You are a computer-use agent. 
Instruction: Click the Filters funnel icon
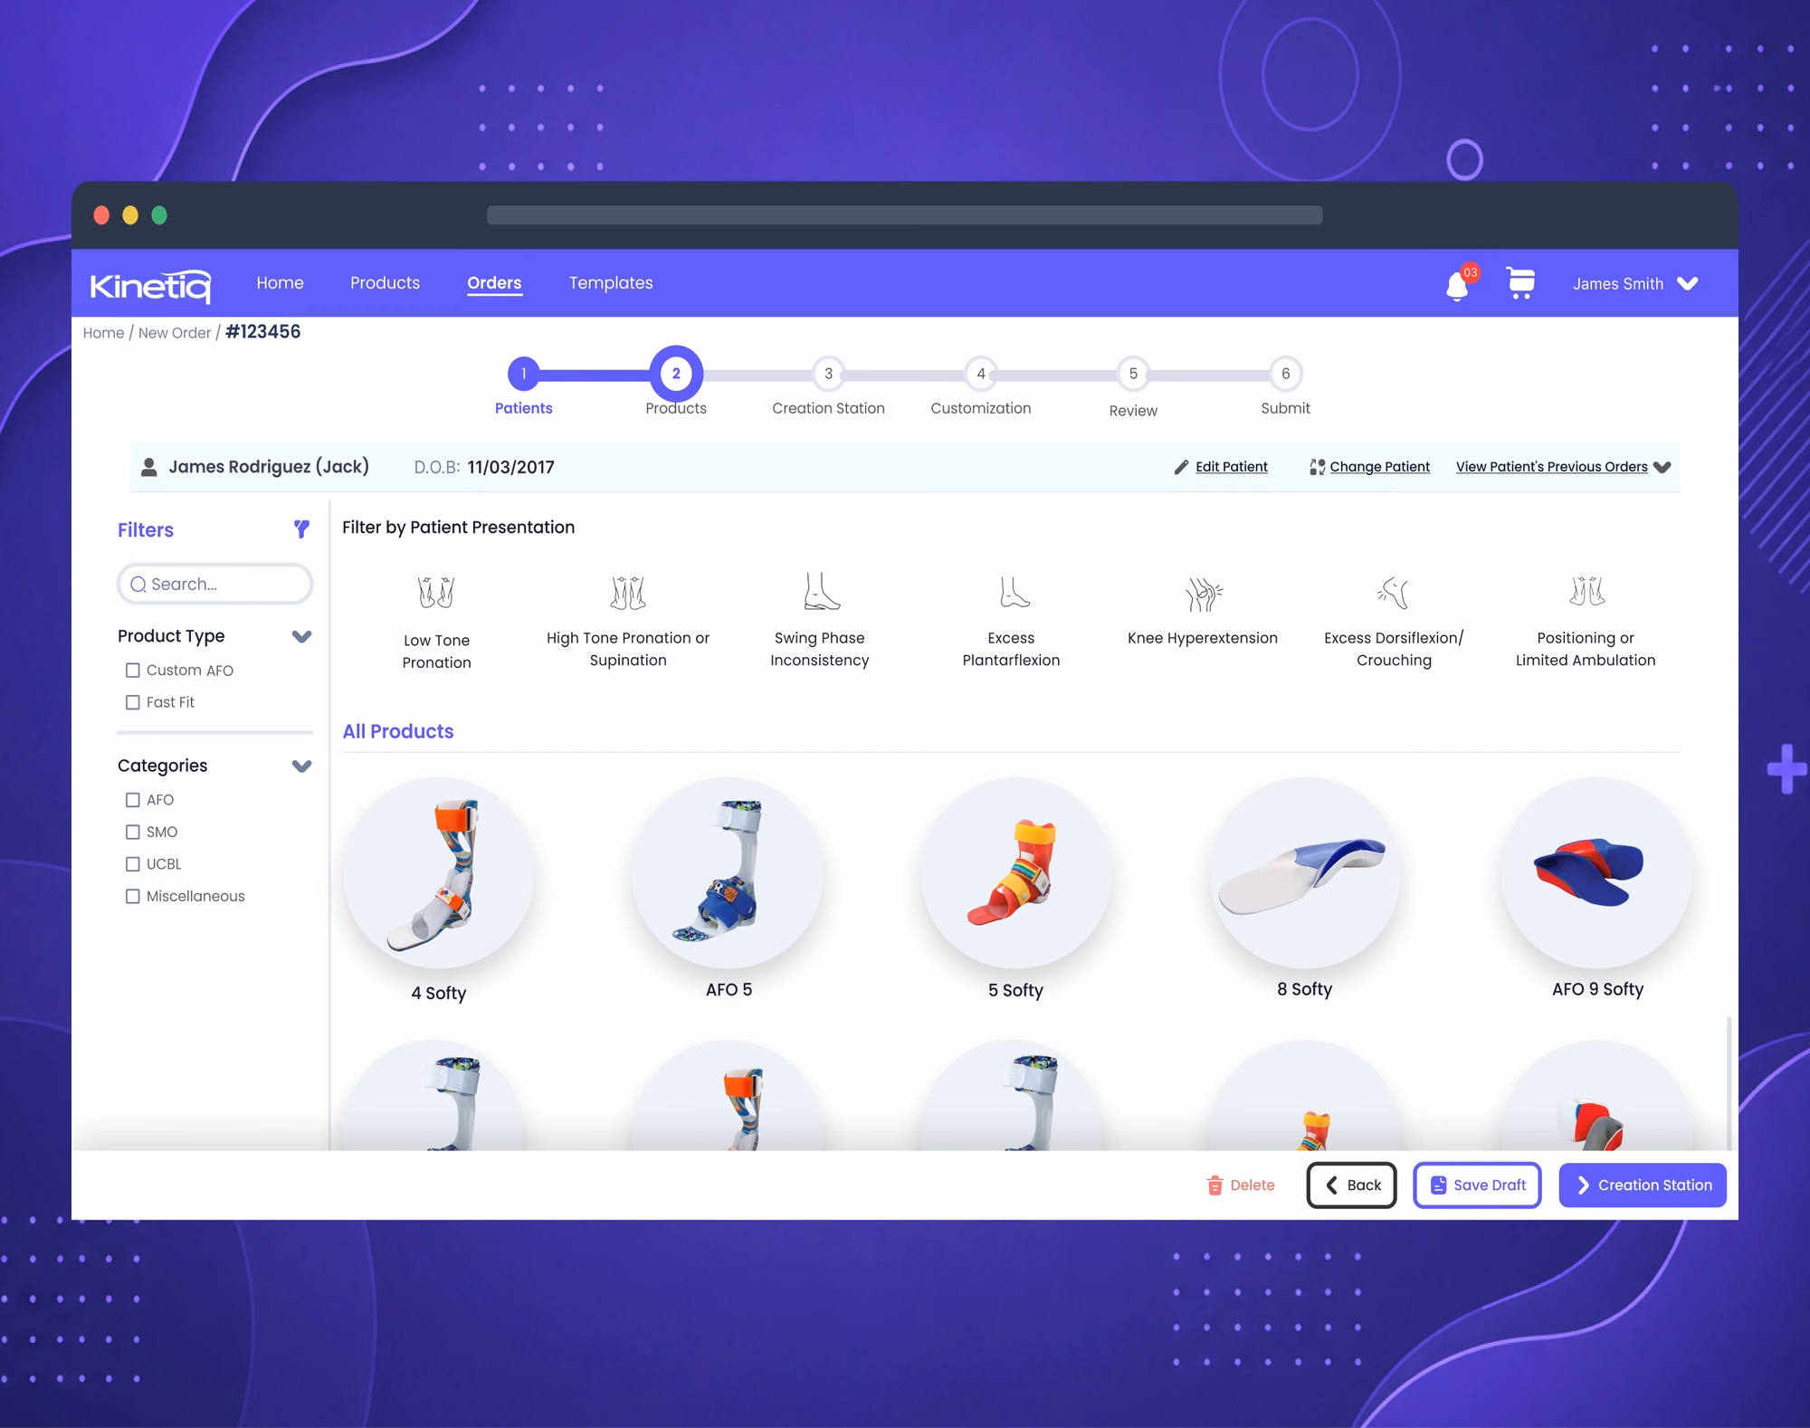point(302,529)
